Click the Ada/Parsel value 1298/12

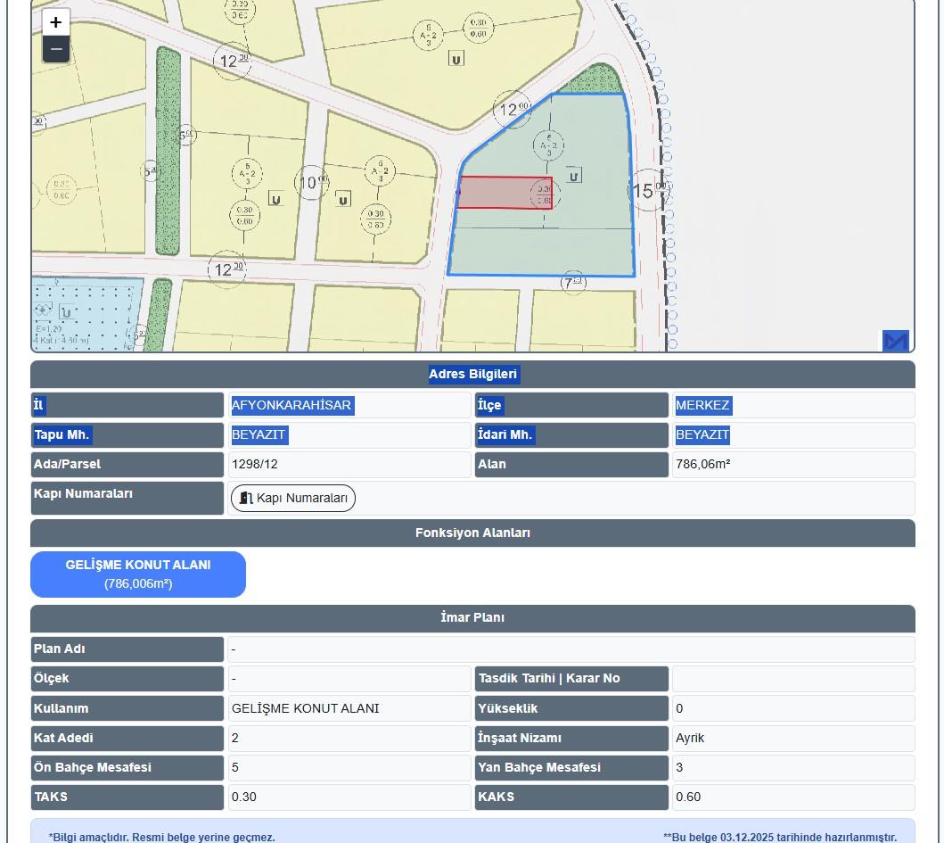pyautogui.click(x=255, y=464)
